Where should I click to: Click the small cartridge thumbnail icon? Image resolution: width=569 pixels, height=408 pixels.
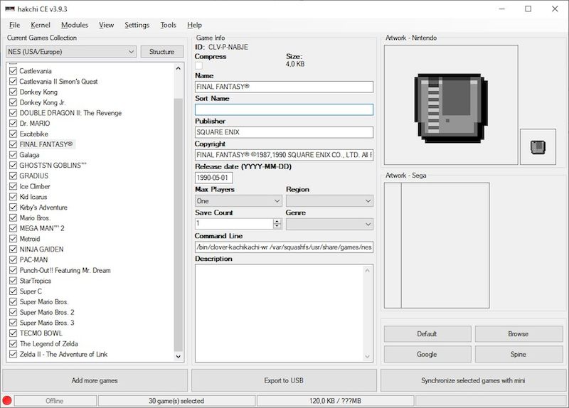pyautogui.click(x=538, y=147)
